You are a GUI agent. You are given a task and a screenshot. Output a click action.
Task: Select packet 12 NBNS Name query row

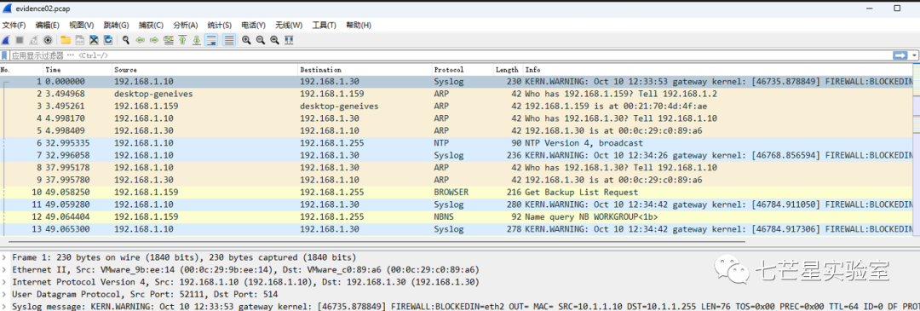click(x=457, y=217)
